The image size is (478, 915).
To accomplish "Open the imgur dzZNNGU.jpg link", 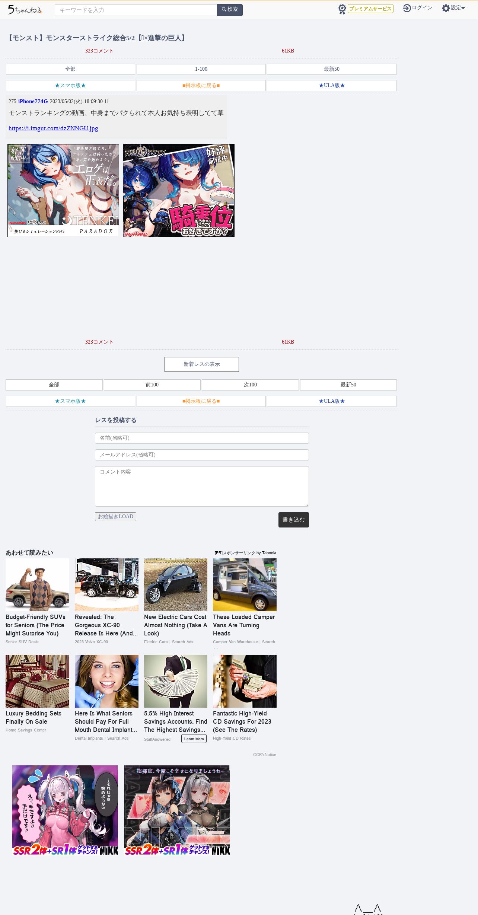I will [53, 128].
